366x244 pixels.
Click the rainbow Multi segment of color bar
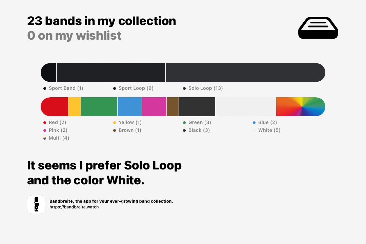coord(301,107)
